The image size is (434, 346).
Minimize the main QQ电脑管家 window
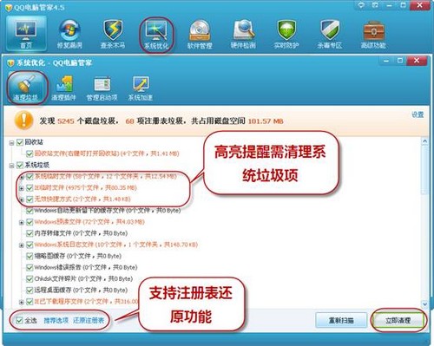point(389,5)
